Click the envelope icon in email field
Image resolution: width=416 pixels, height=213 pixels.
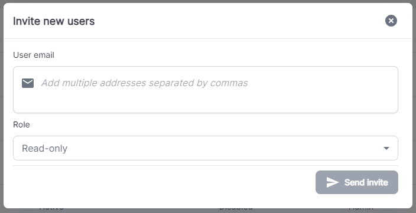coord(28,83)
